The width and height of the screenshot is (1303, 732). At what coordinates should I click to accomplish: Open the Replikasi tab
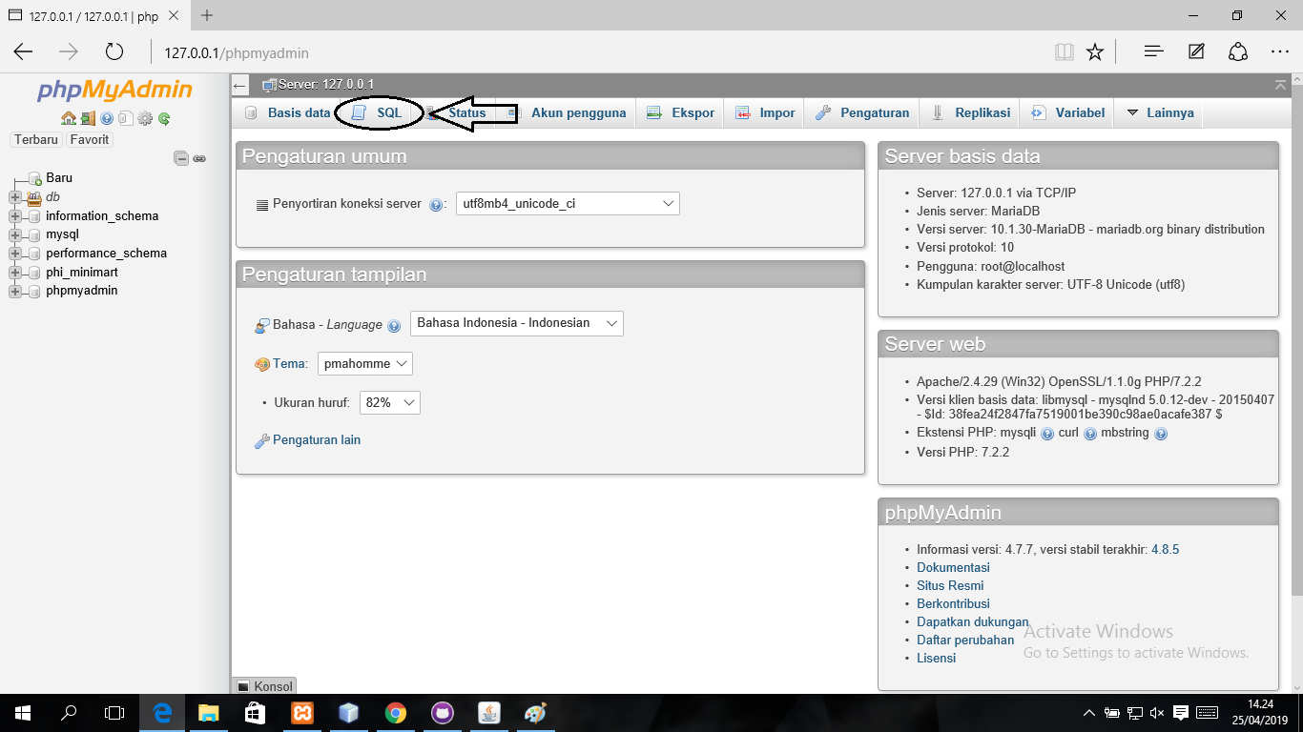971,112
